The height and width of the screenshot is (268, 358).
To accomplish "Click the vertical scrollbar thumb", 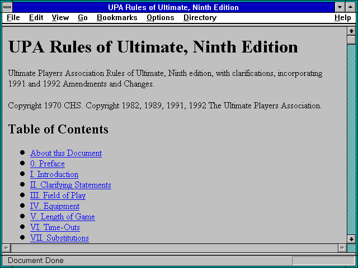I will pos(351,40).
